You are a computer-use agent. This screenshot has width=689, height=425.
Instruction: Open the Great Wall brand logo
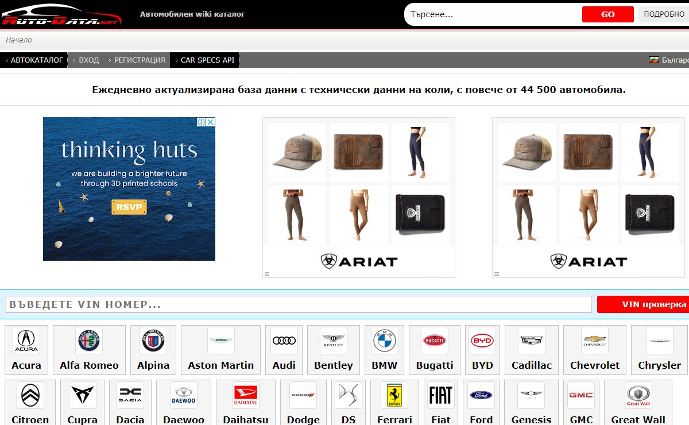pos(638,395)
